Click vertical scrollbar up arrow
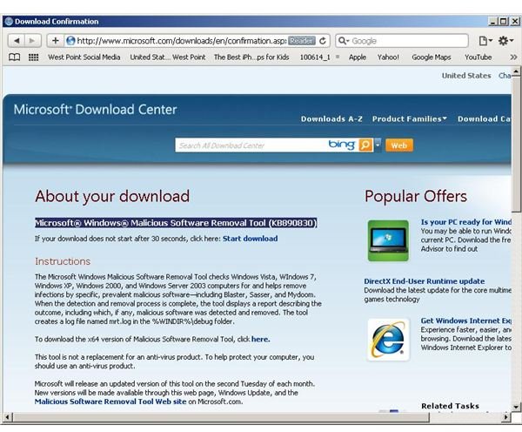This screenshot has width=522, height=432. [516, 71]
